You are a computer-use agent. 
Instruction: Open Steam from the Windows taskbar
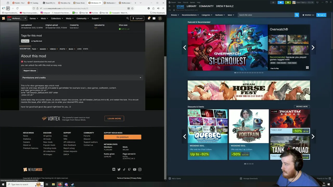coord(73,184)
